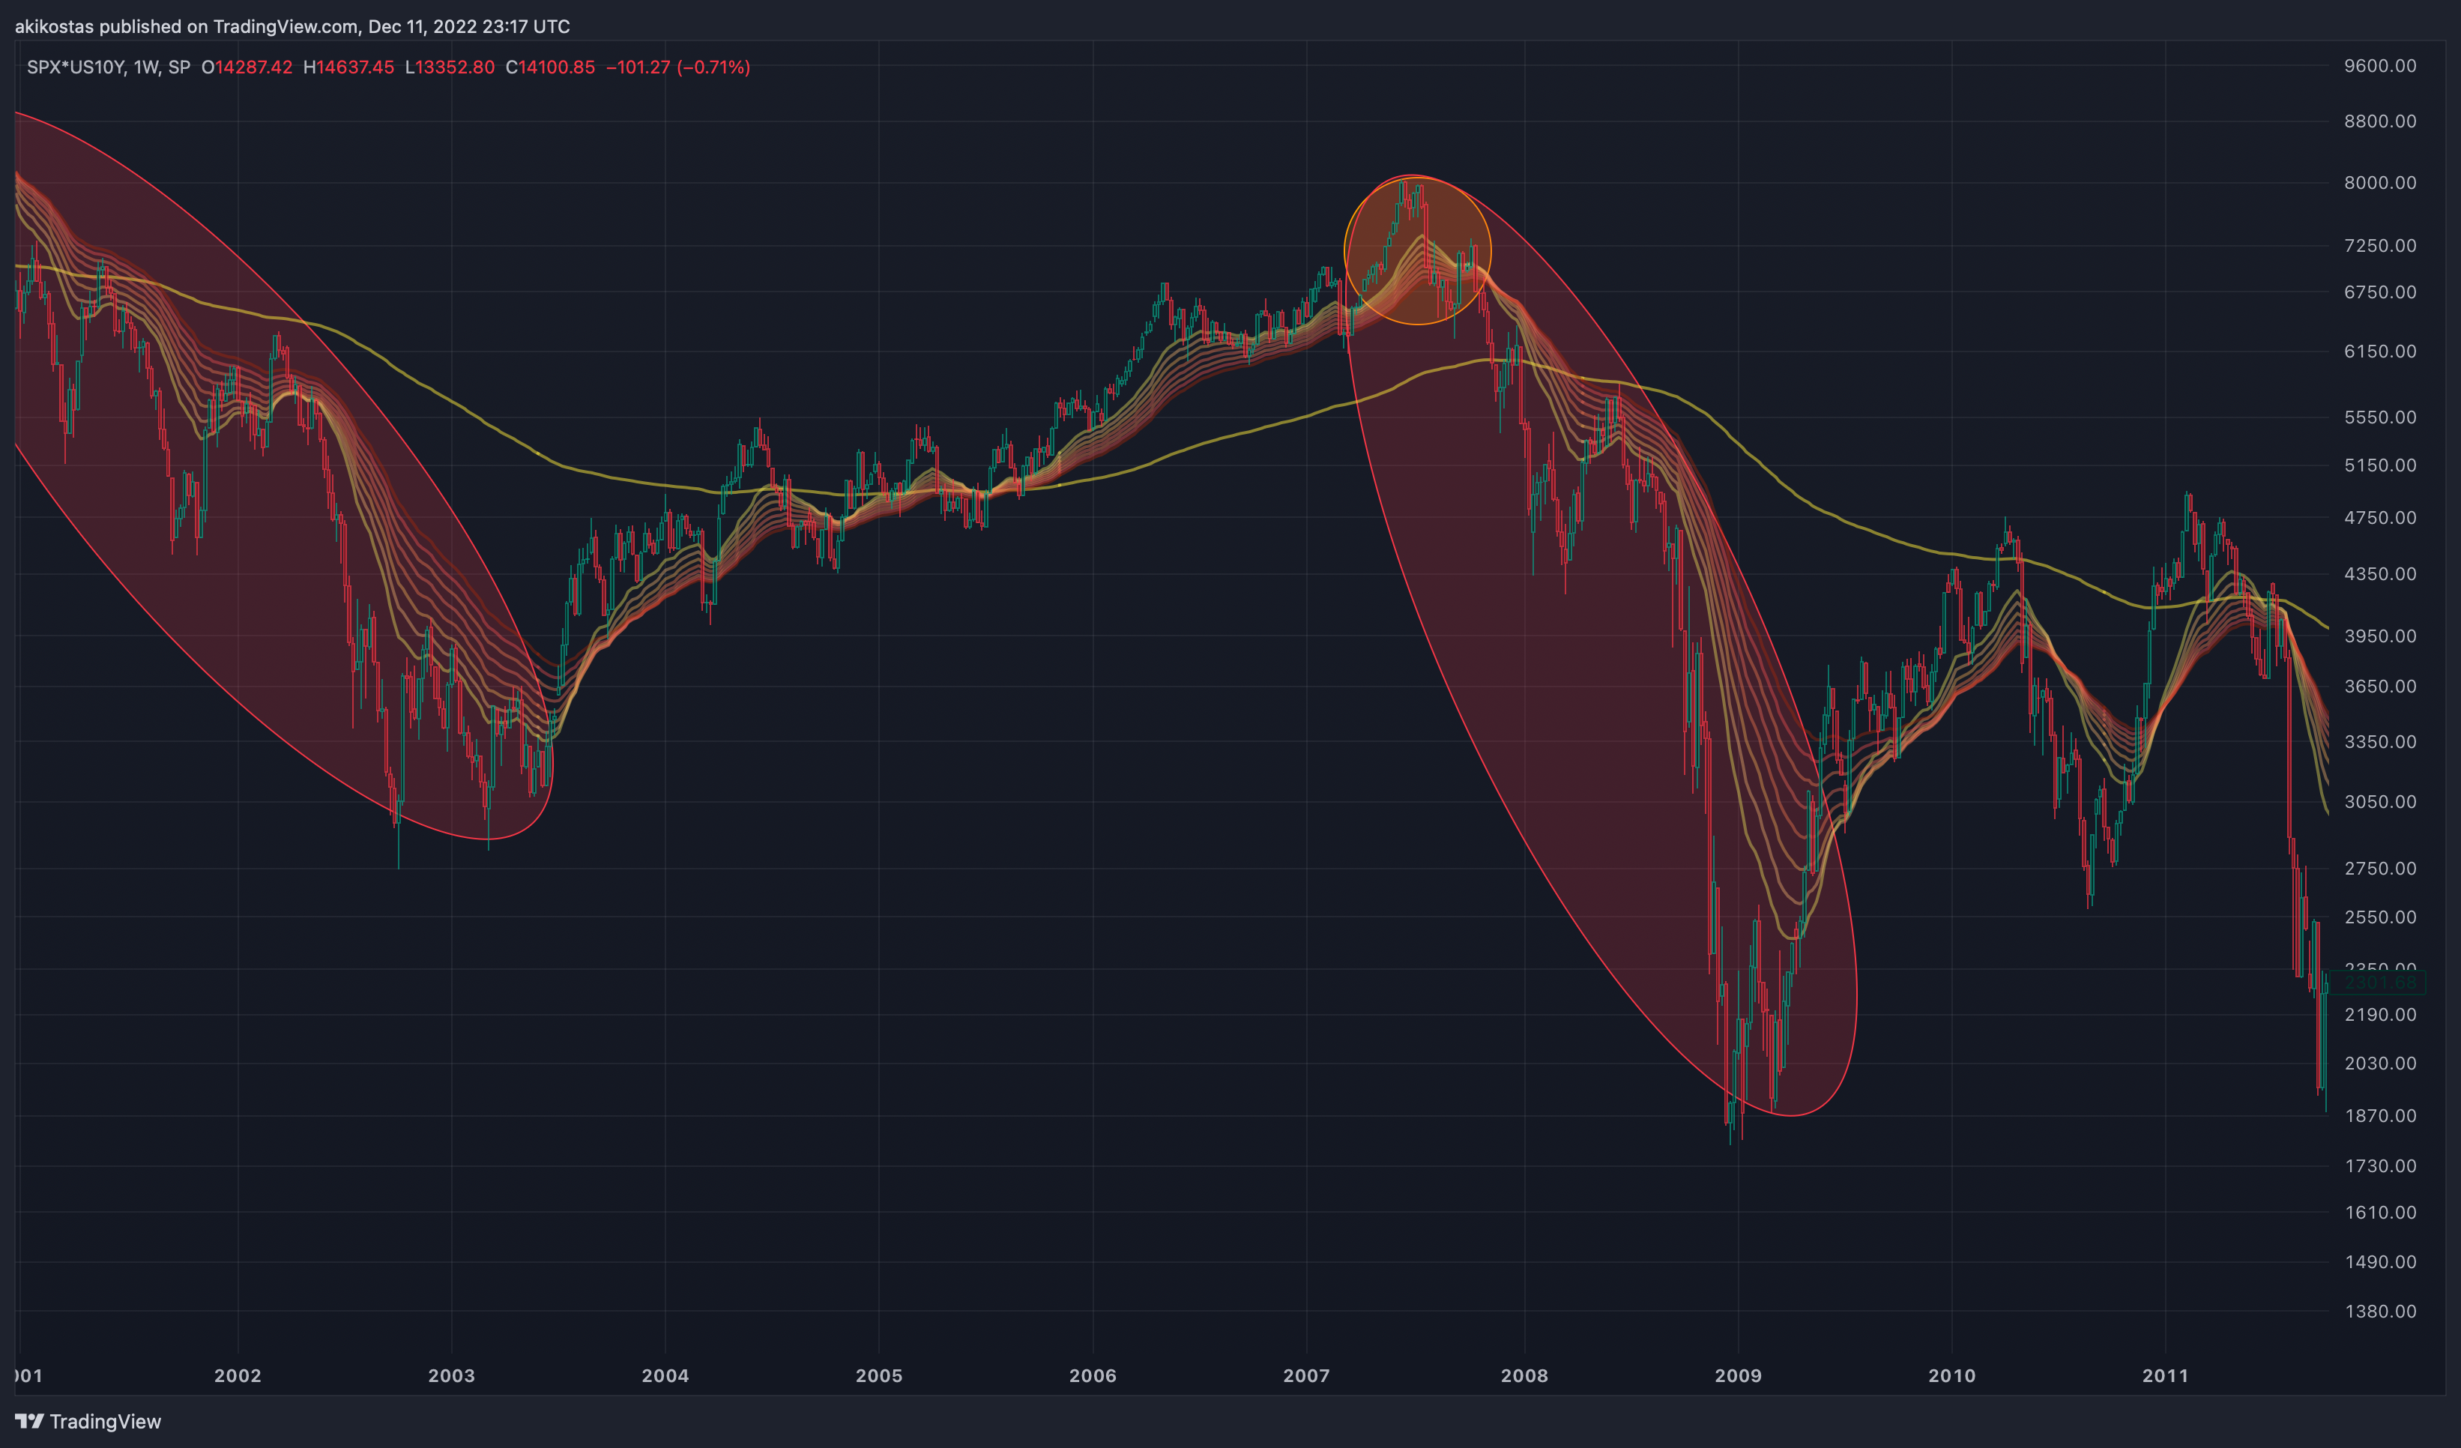
Task: Click the 2010 year label on time axis
Action: pos(1952,1376)
